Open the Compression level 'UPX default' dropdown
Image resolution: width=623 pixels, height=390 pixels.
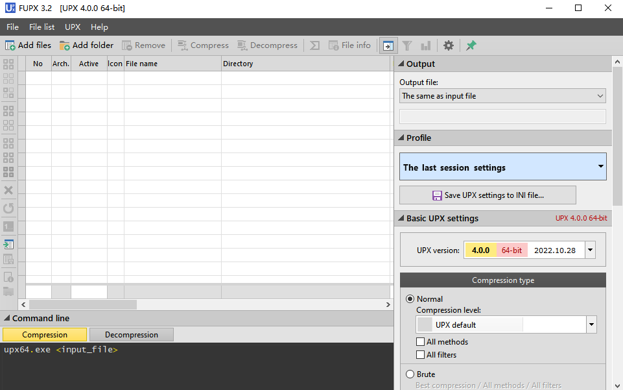pos(506,325)
